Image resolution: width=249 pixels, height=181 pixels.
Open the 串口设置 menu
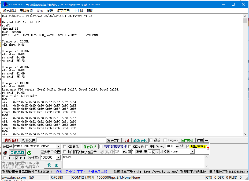click(26, 10)
